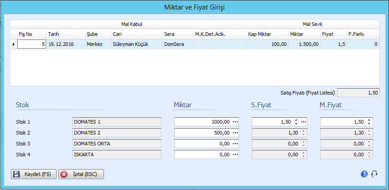
Task: Click the blue help question mark icon
Action: (364, 174)
